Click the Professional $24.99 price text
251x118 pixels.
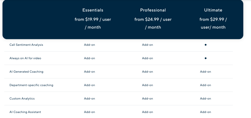(x=153, y=23)
